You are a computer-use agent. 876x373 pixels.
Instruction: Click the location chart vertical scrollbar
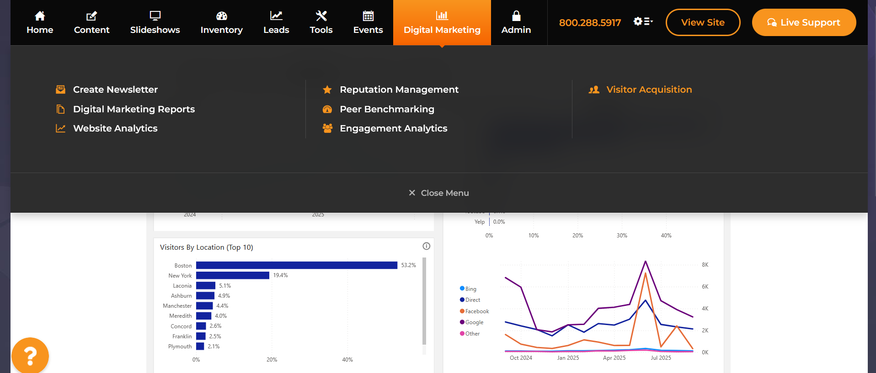pyautogui.click(x=424, y=301)
